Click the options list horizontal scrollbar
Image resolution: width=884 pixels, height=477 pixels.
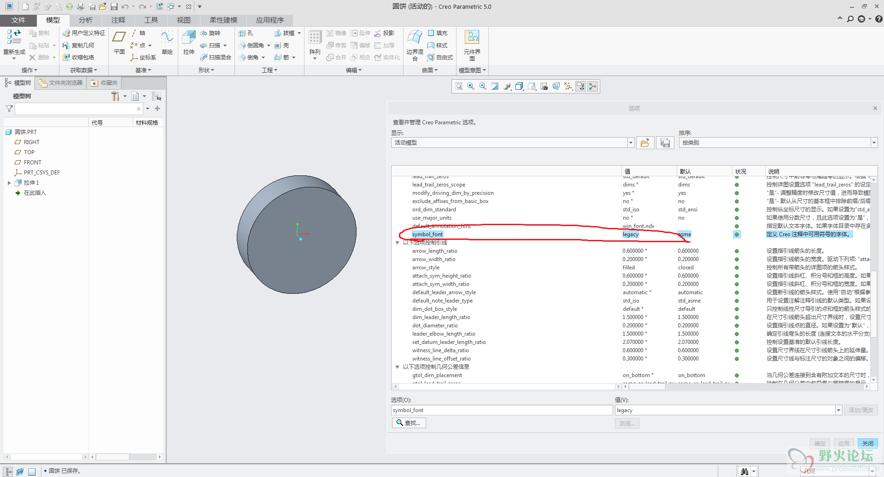(647, 387)
